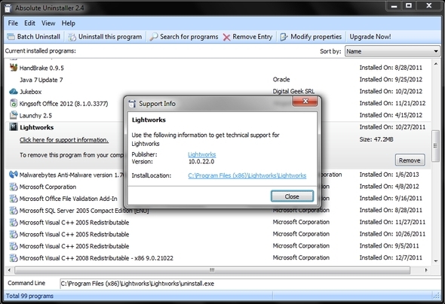Click the vertical scrollbar thumb

point(435,146)
